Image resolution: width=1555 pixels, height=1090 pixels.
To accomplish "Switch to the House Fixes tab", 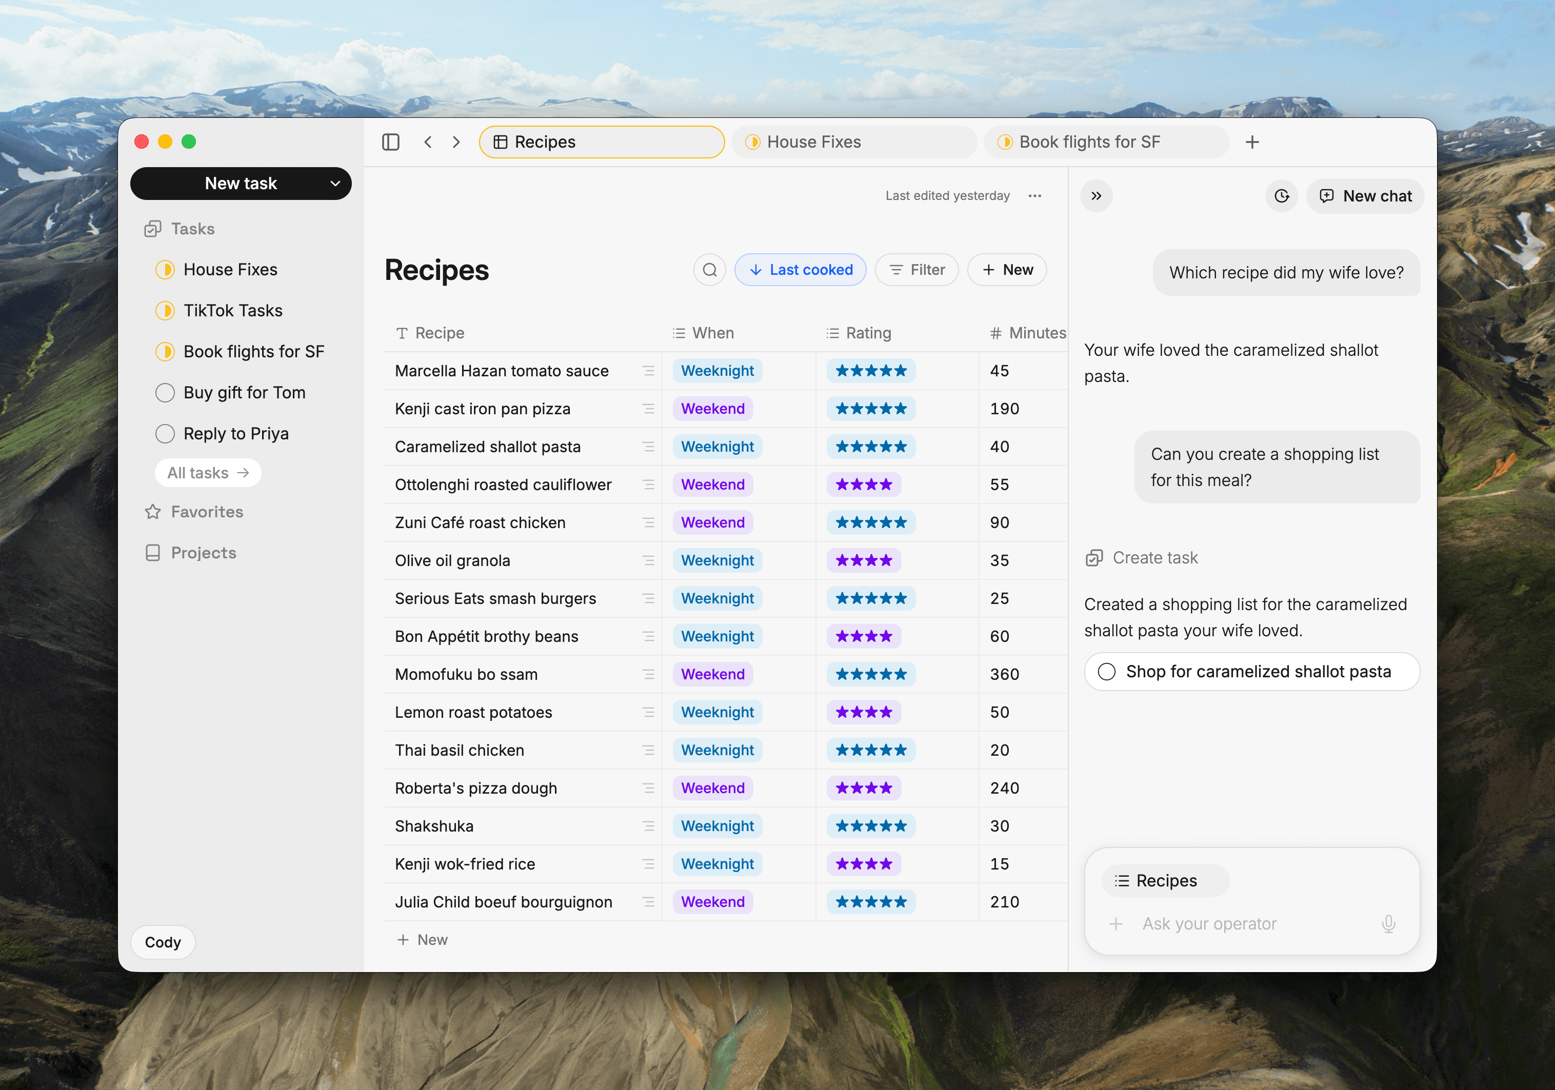I will click(x=854, y=142).
